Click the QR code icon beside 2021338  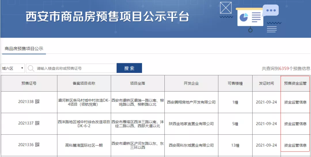click(x=37, y=102)
